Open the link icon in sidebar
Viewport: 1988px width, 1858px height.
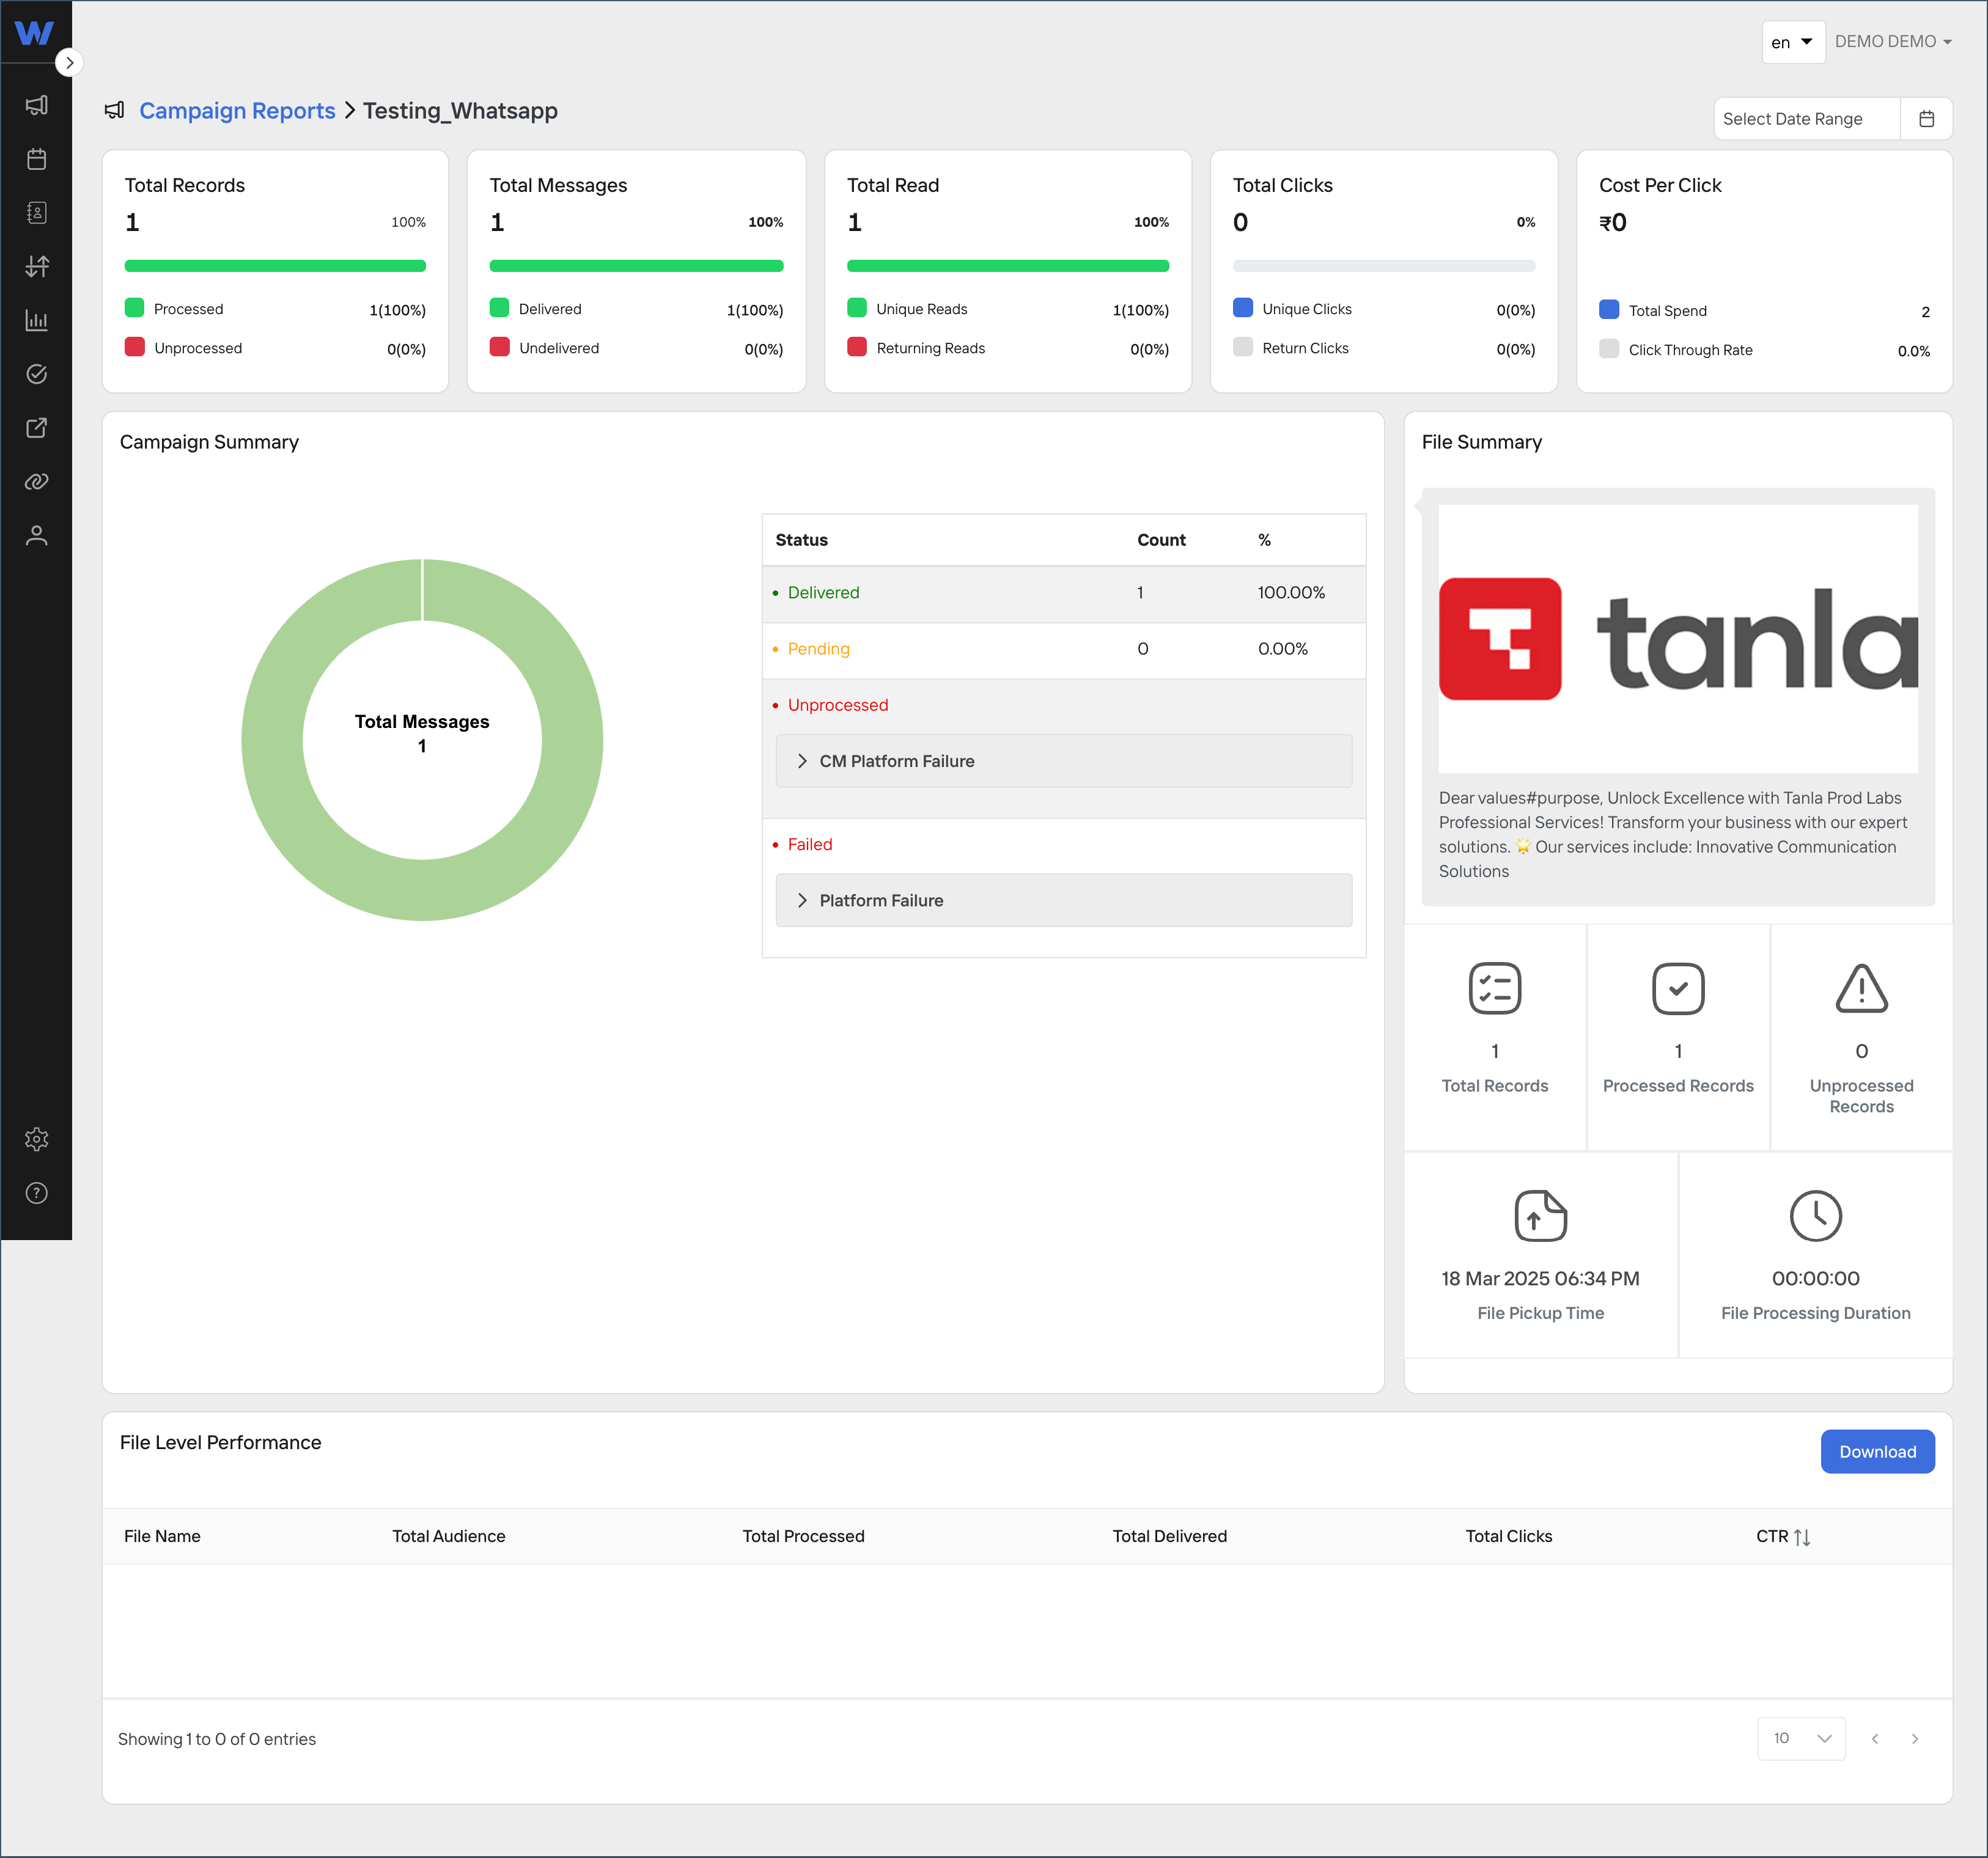coord(37,481)
